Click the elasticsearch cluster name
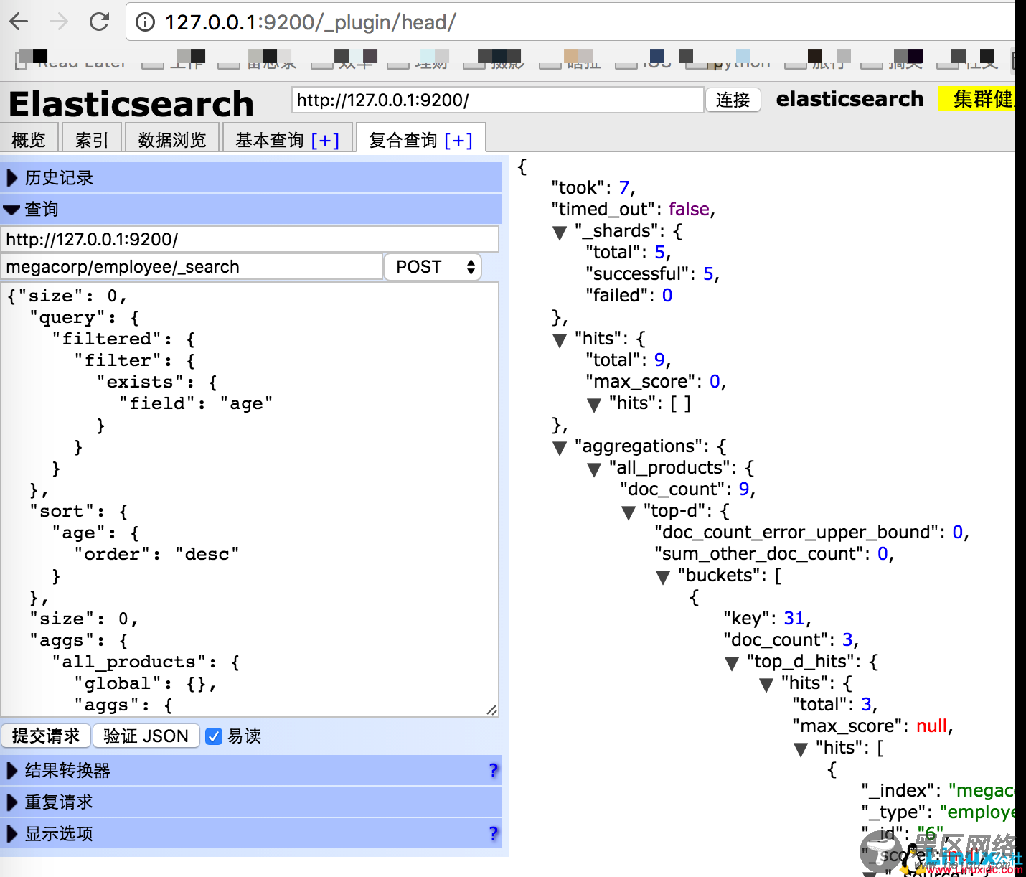 point(849,98)
